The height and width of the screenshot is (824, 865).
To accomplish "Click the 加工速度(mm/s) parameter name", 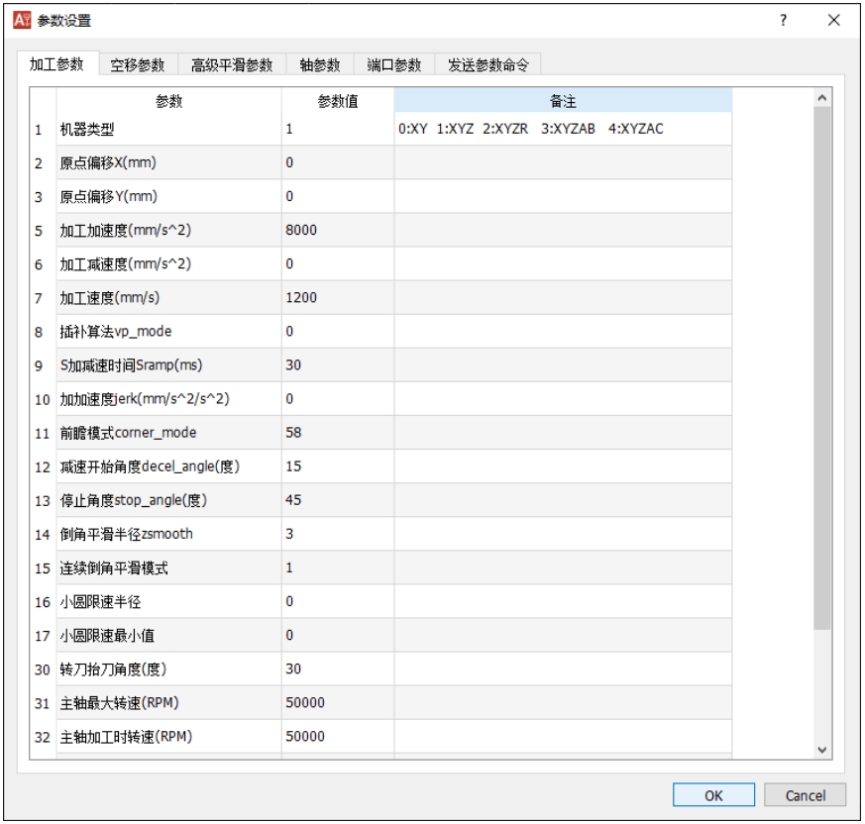I will 110,298.
